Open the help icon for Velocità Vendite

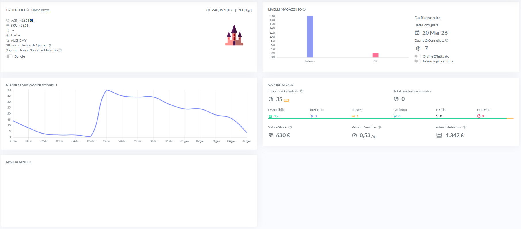click(x=379, y=127)
